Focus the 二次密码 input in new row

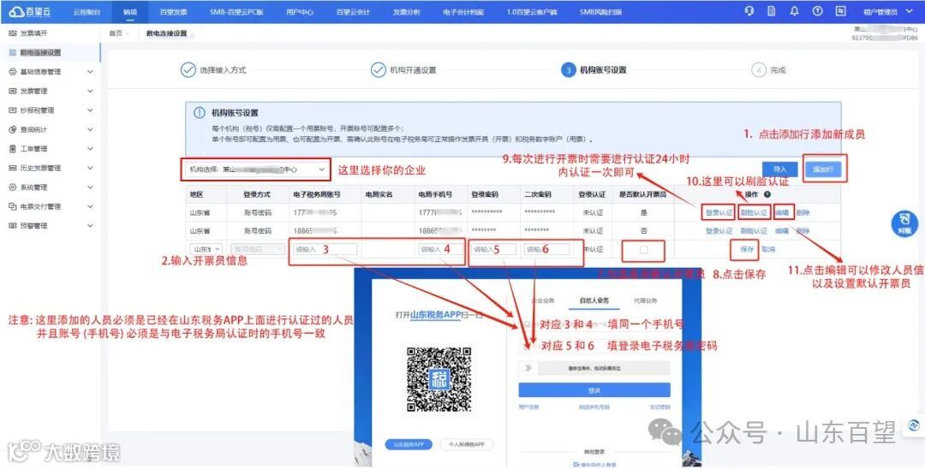pyautogui.click(x=546, y=249)
